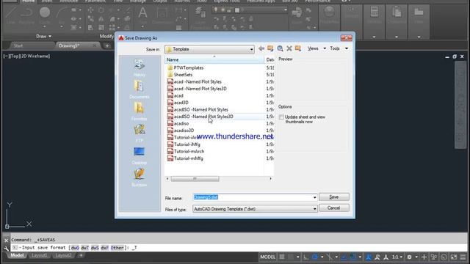Open the snap mode dropdown arrow
This screenshot has width=470, height=264.
298,257
